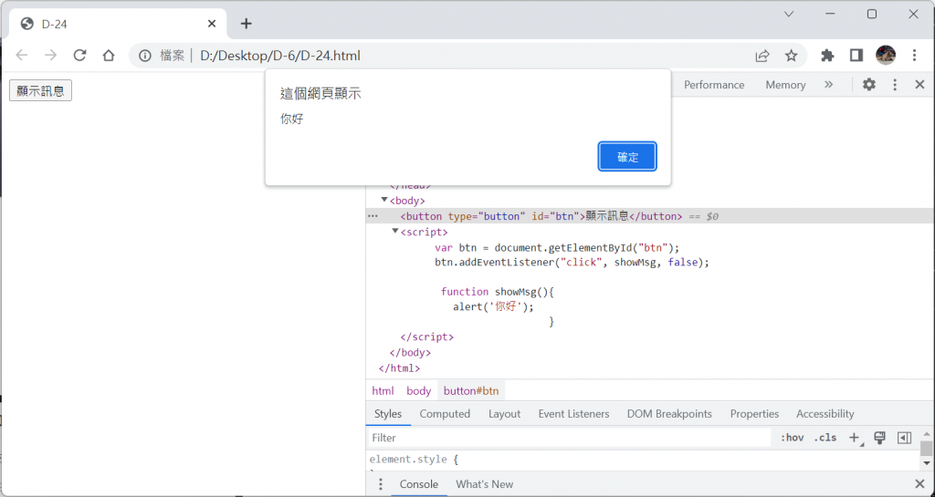Close the bottom drawer
Image resolution: width=935 pixels, height=497 pixels.
tap(919, 484)
